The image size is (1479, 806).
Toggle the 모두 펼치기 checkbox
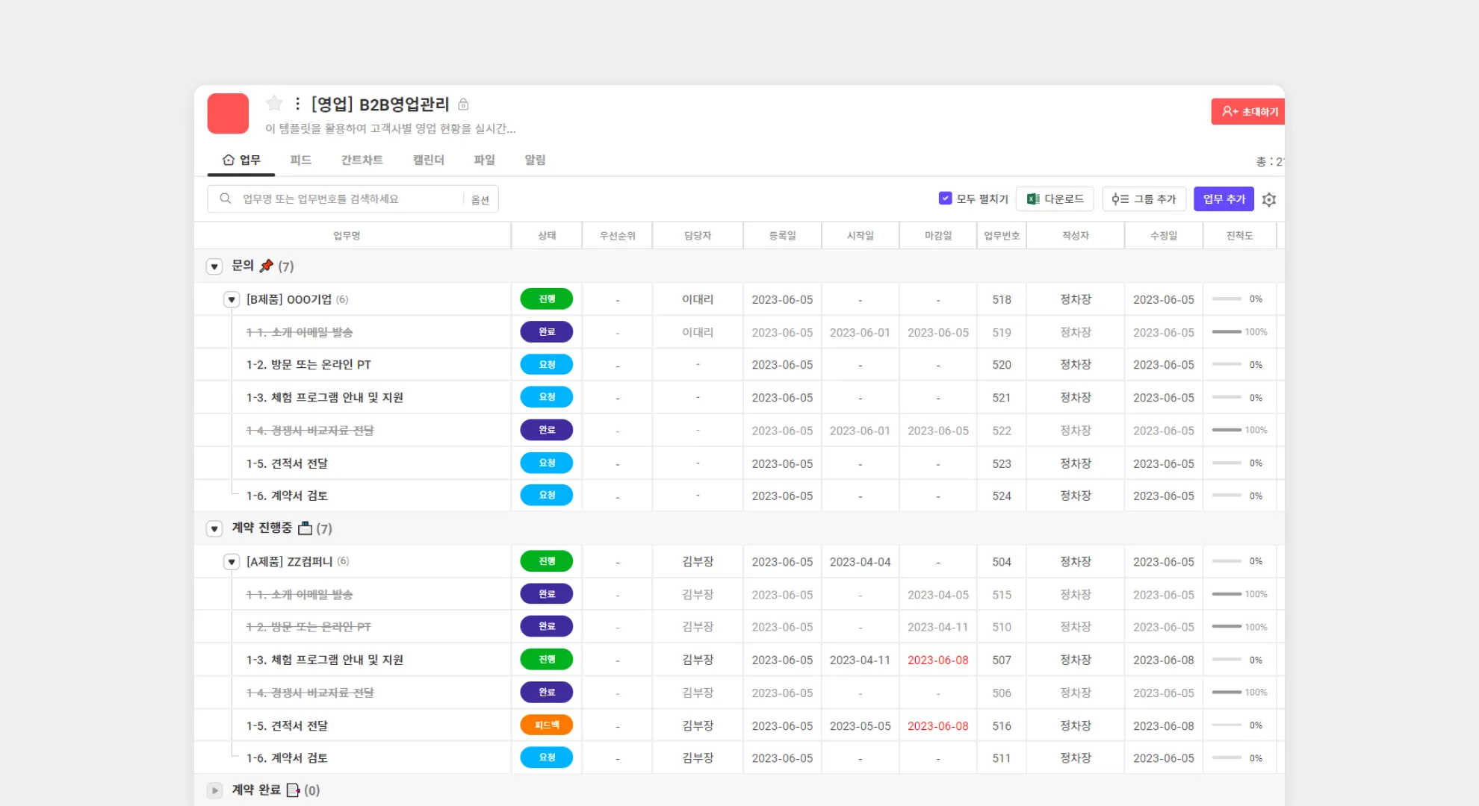coord(945,199)
